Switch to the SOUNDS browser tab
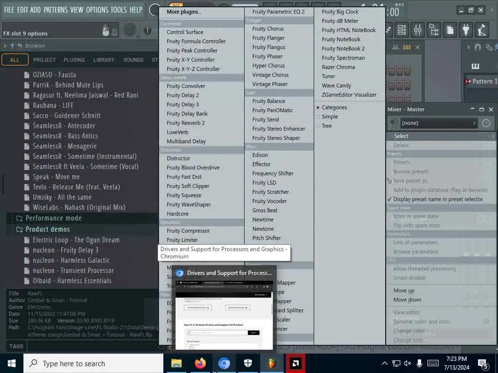 pyautogui.click(x=133, y=60)
